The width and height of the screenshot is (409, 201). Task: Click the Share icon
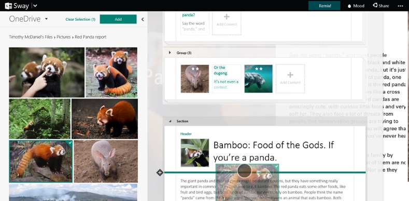[375, 5]
